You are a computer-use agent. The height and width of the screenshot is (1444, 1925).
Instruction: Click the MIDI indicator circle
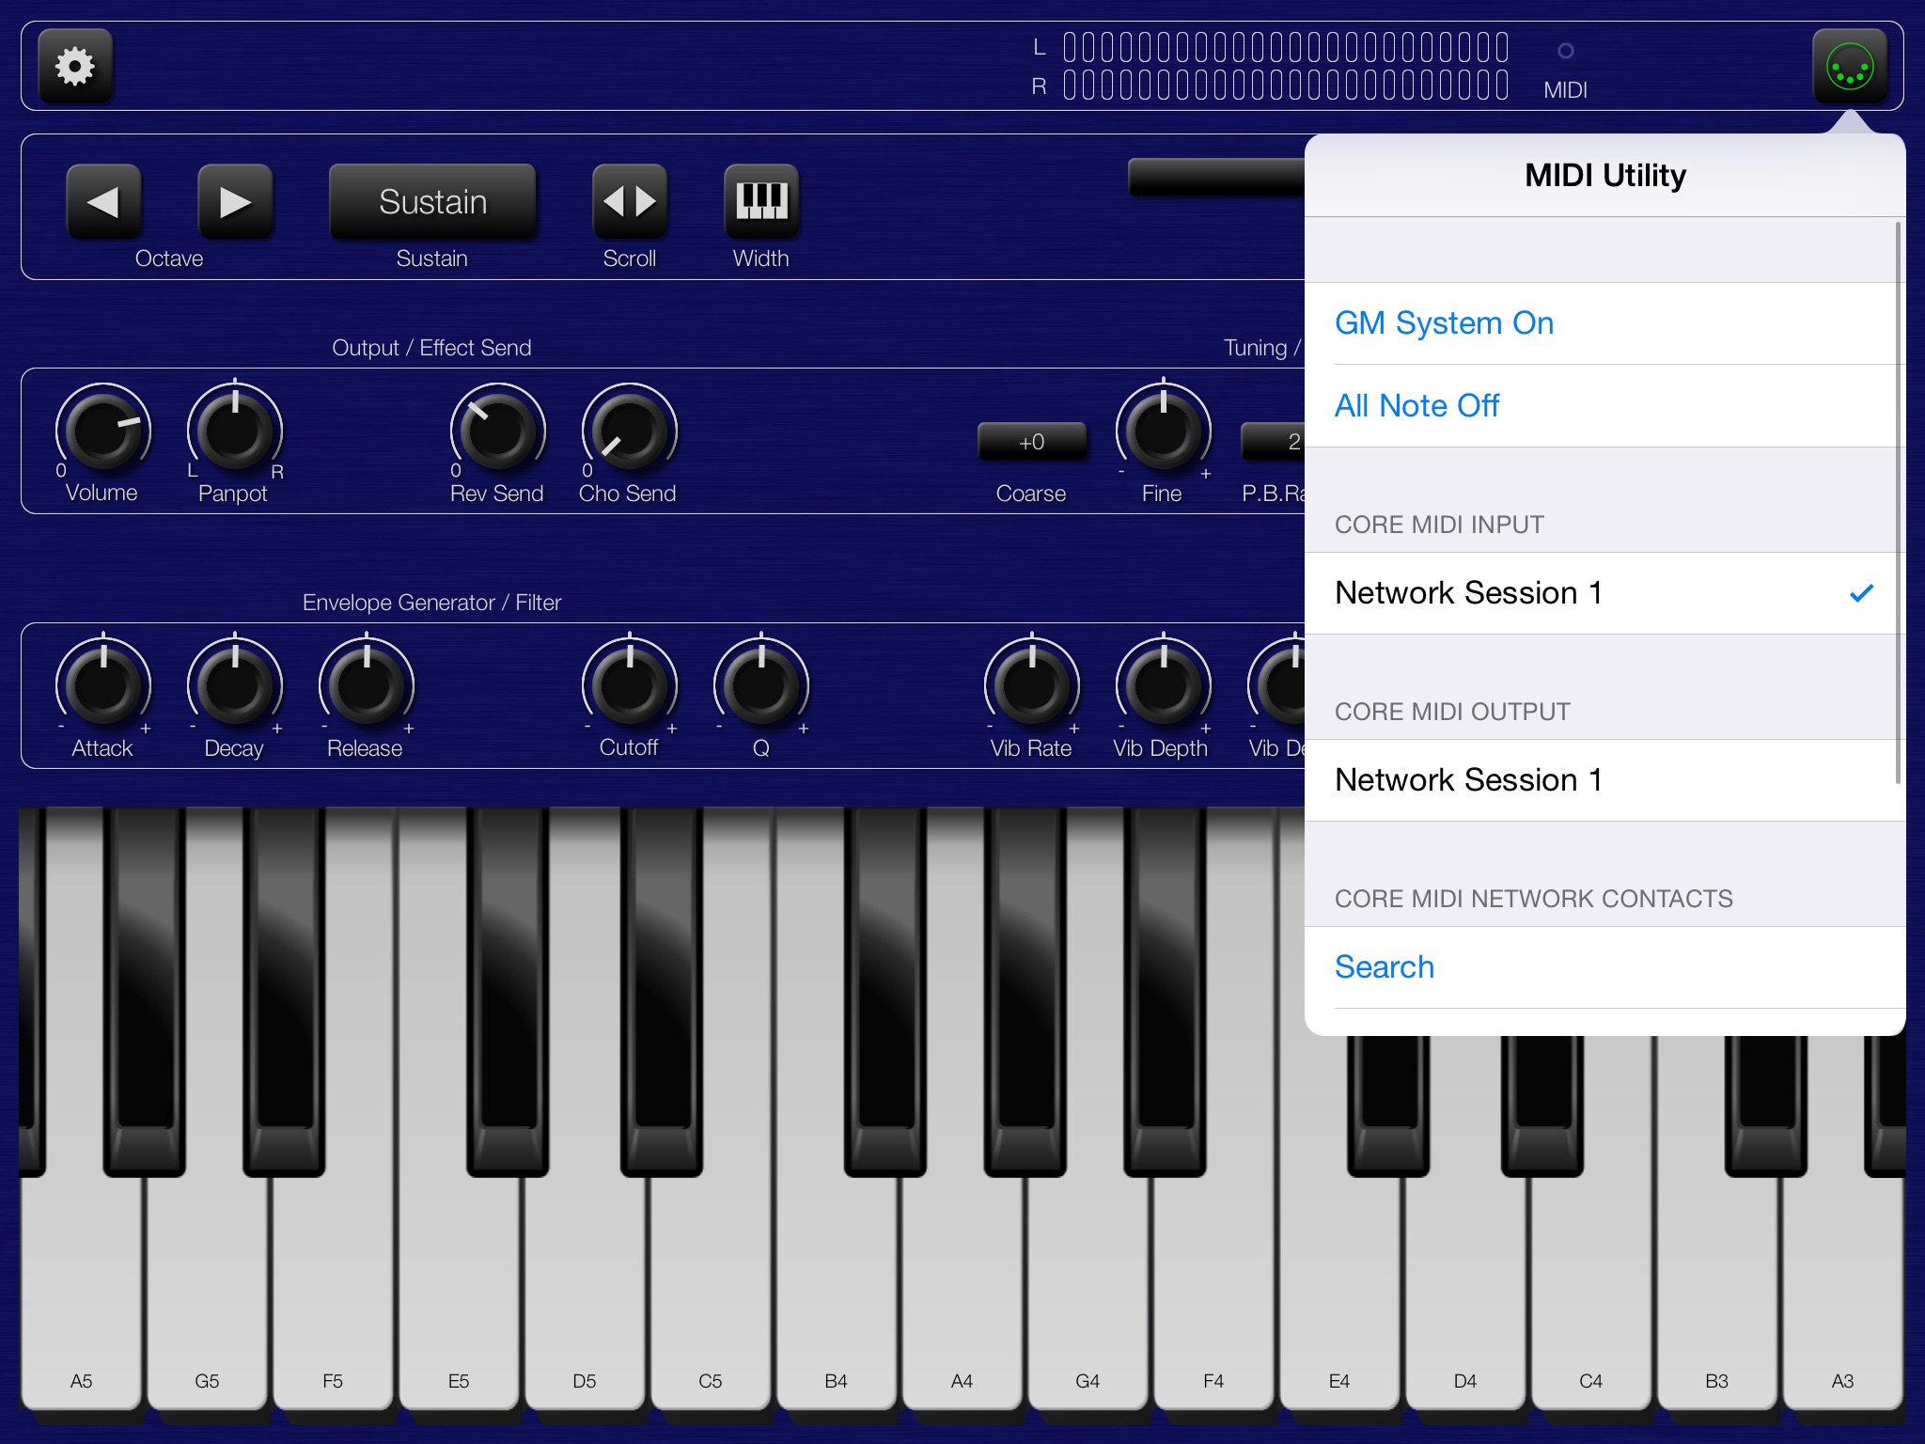coord(1565,51)
